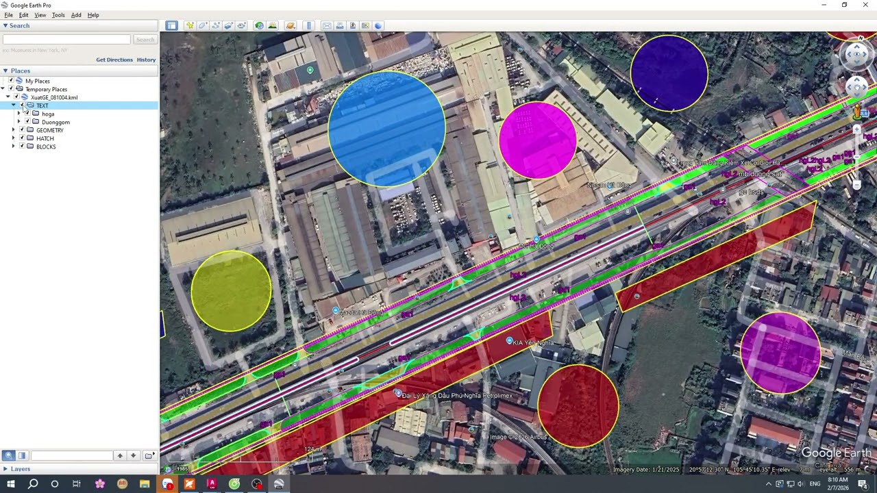Uncheck the My Places checkbox
Image resolution: width=877 pixels, height=493 pixels.
point(11,81)
